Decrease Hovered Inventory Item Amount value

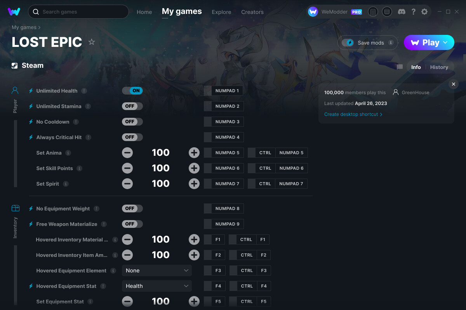pyautogui.click(x=127, y=255)
